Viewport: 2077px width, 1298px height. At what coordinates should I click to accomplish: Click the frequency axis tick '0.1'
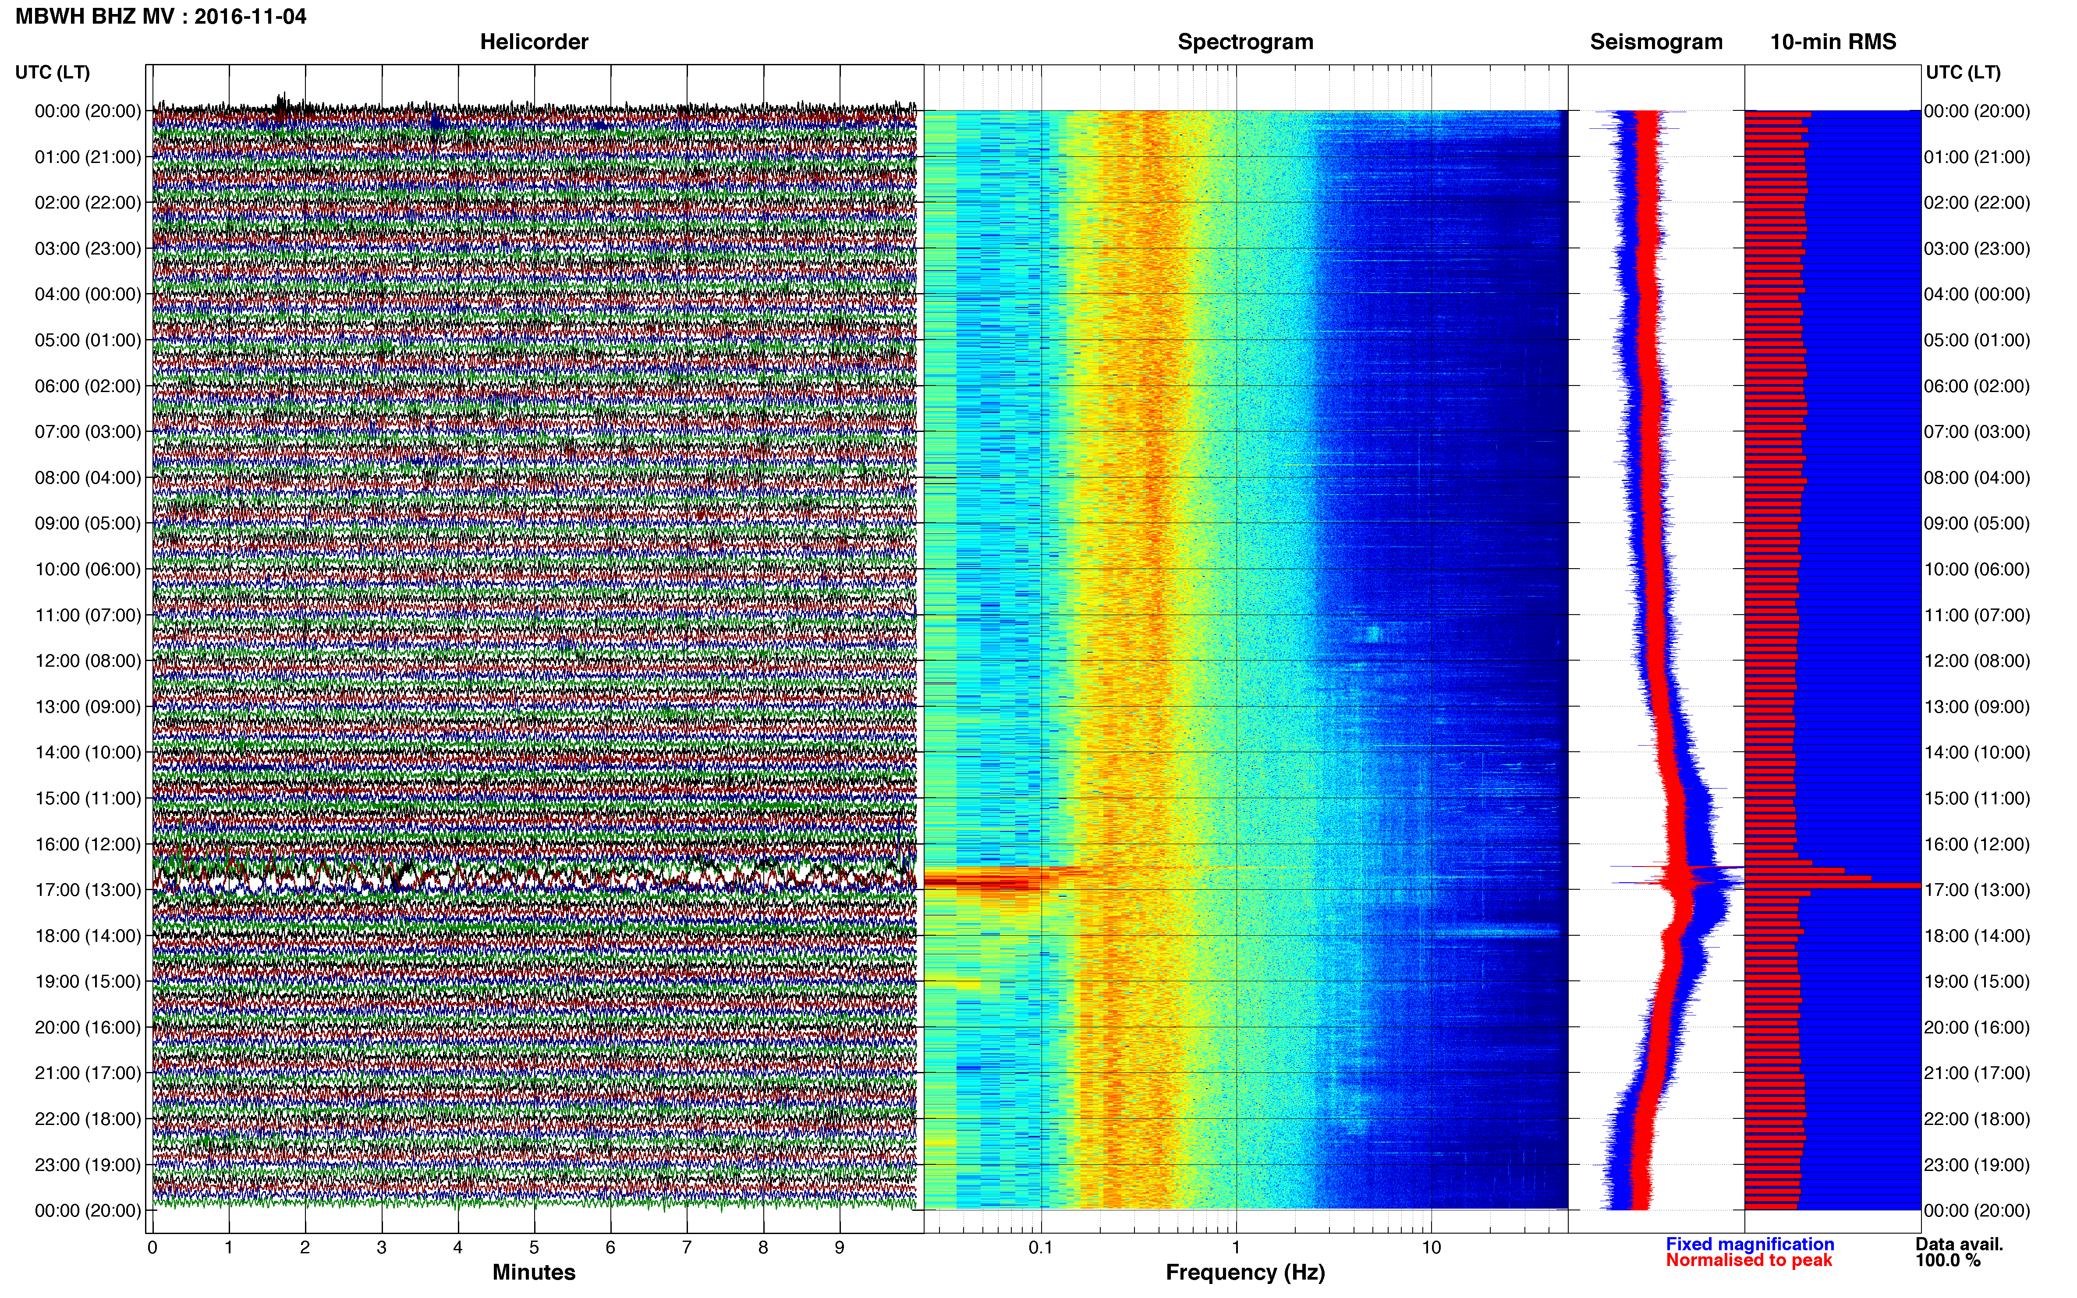pyautogui.click(x=1041, y=1248)
